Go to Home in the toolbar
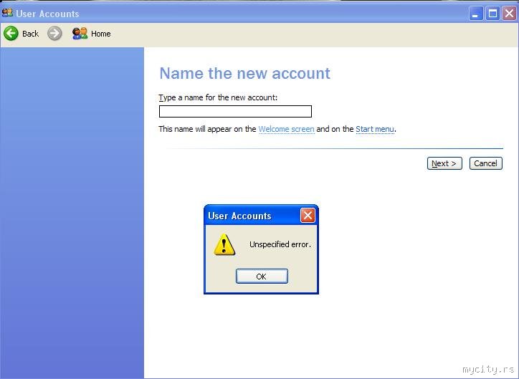519x379 pixels. (100, 34)
